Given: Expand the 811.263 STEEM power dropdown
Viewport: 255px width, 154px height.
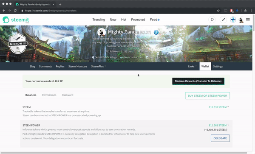Looking at the screenshot, I should point(219,125).
